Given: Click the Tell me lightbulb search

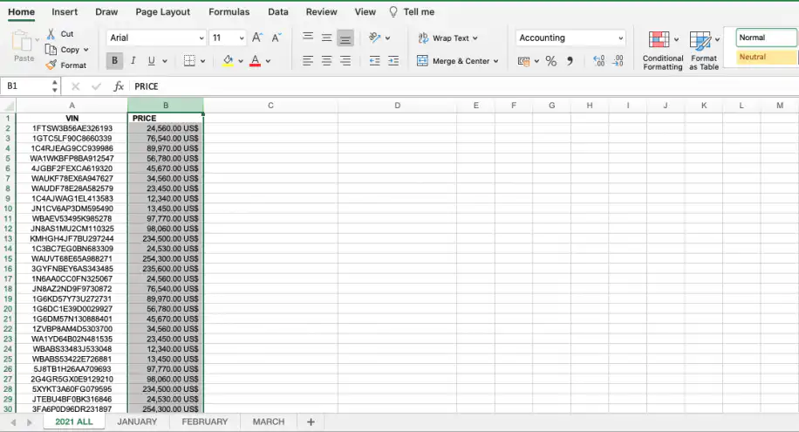Looking at the screenshot, I should coord(412,11).
